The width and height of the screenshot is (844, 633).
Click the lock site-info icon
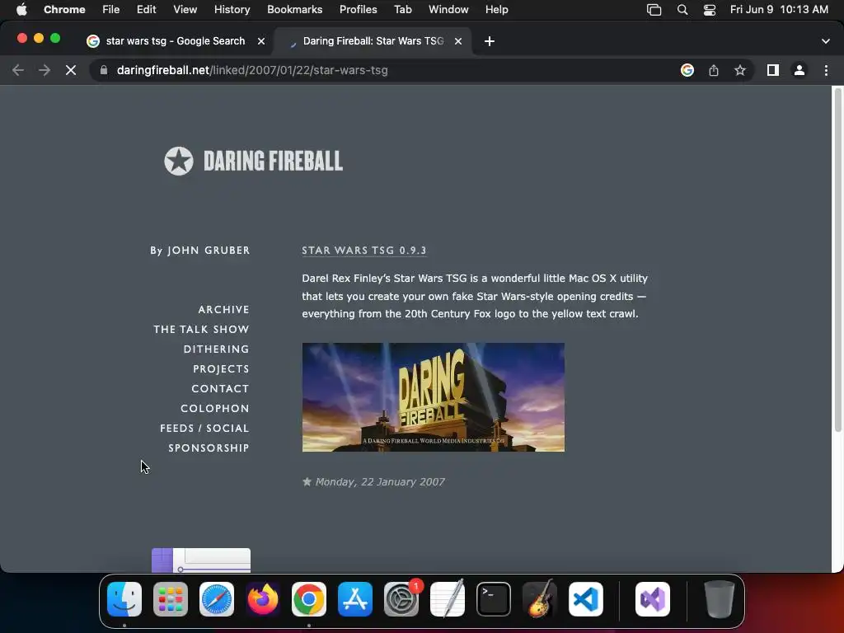[x=104, y=70]
